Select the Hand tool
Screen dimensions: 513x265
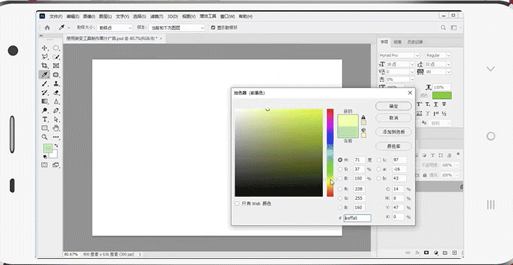pyautogui.click(x=56, y=128)
